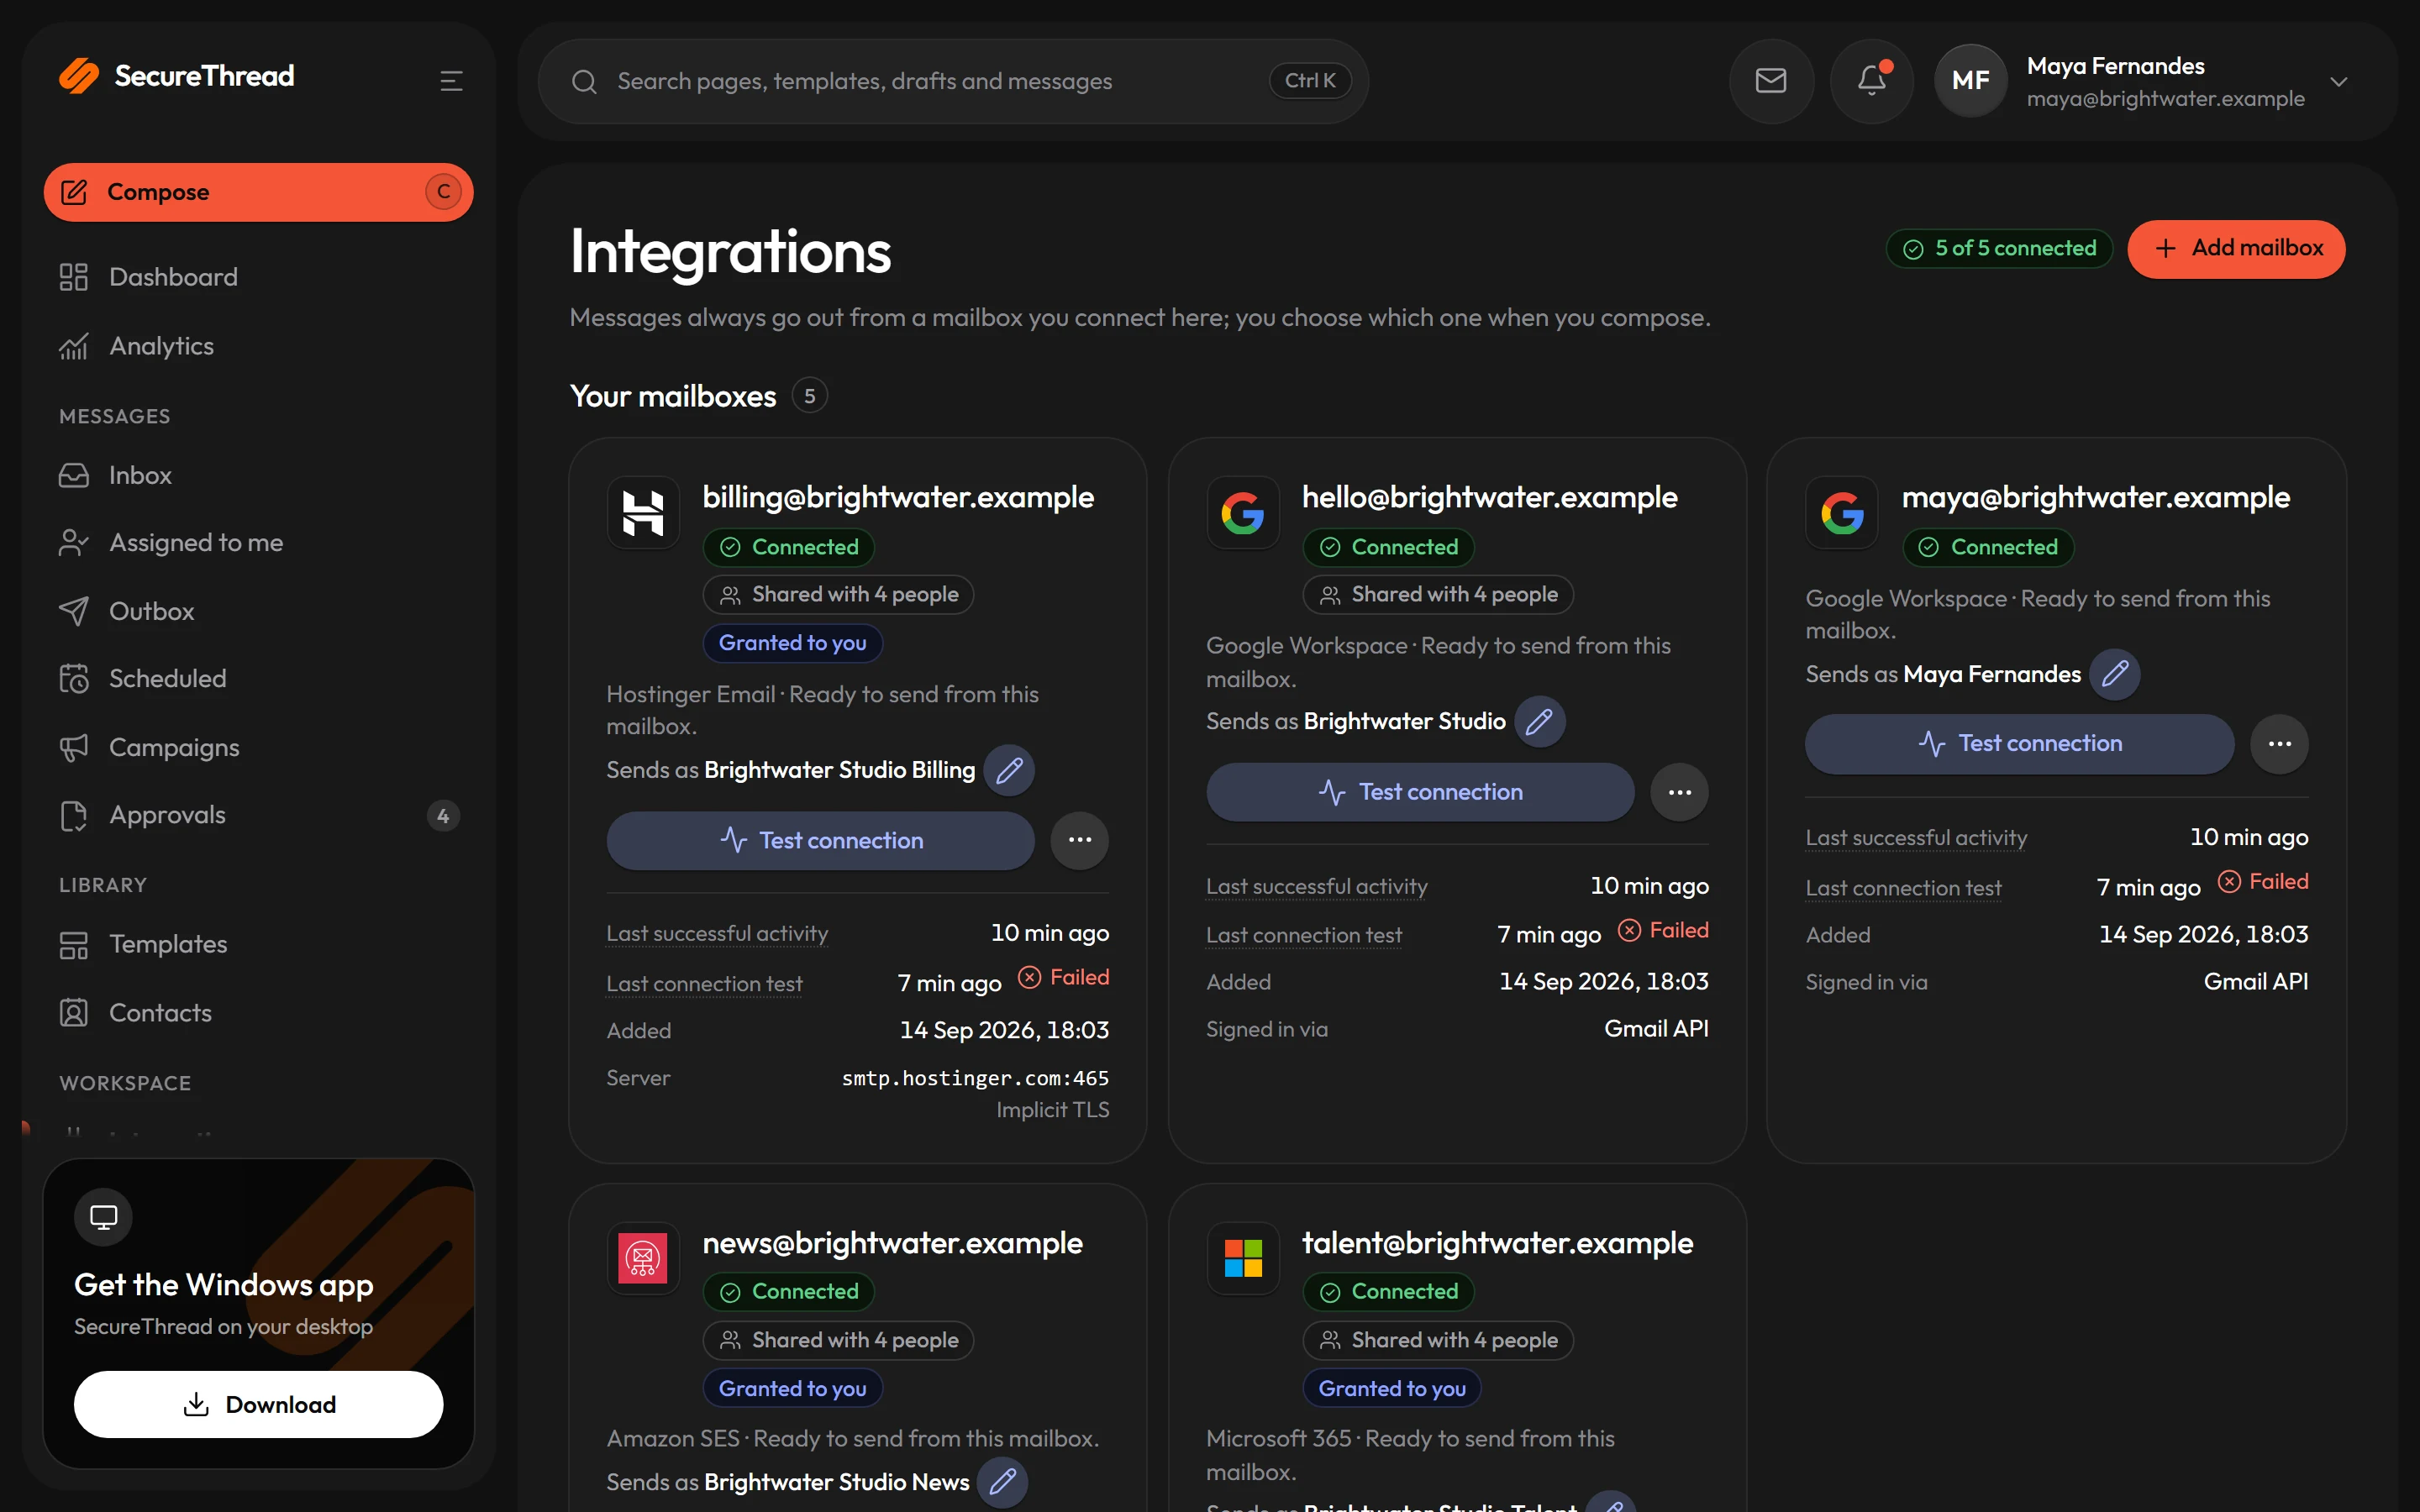Test connection for maya mailbox

click(2019, 744)
